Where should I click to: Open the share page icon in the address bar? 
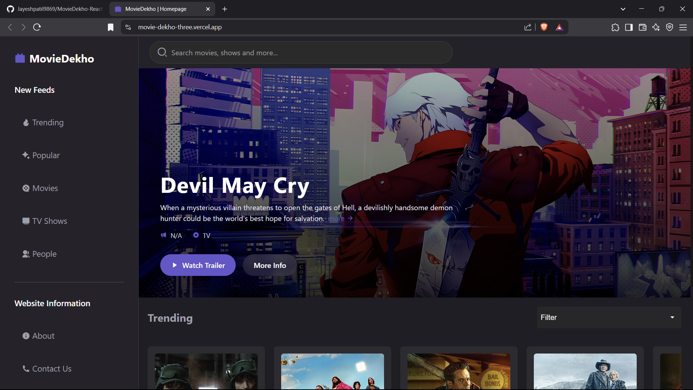click(528, 27)
